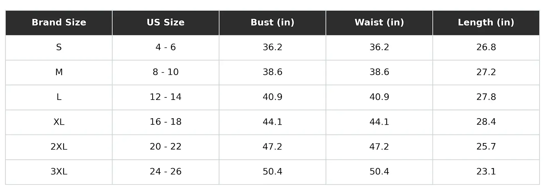Select the 26.8 length cell

pos(486,47)
